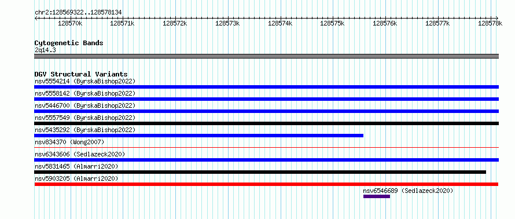This screenshot has width=515, height=219.
Task: Click the nsv5435292 (ByrskaBishop2022) label
Action: tap(85, 130)
